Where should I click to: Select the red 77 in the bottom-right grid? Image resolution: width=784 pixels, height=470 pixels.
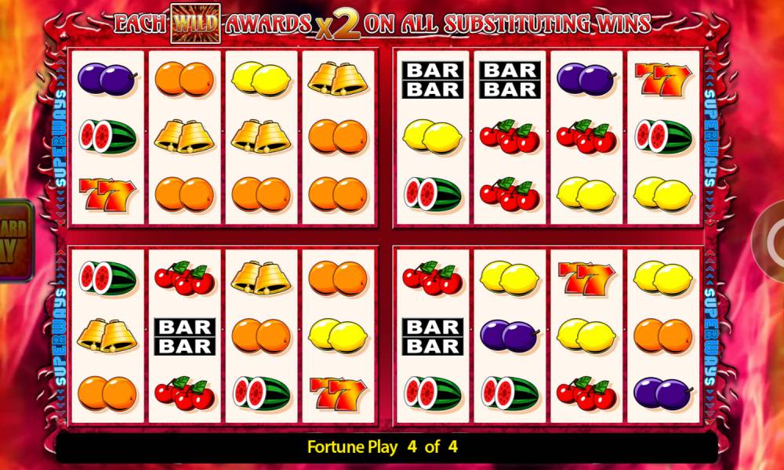pos(586,279)
